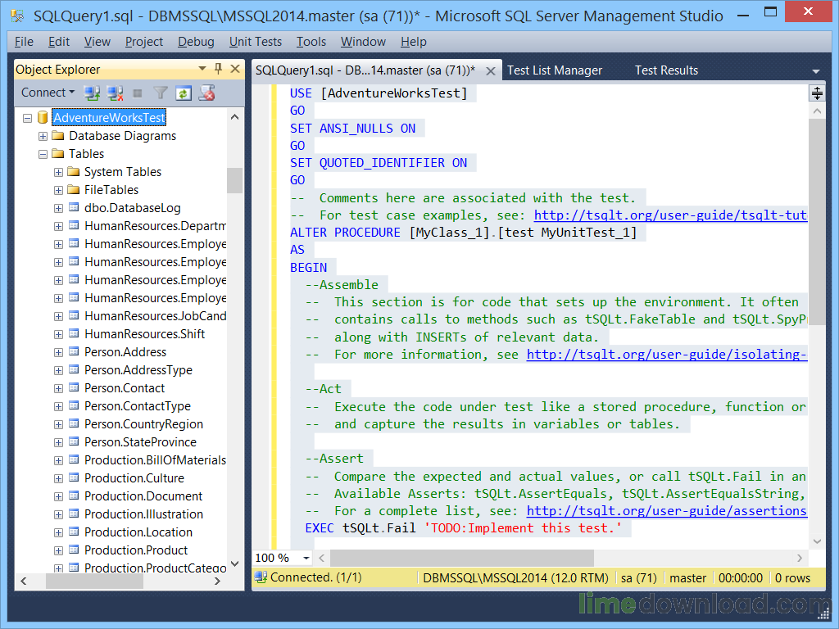Viewport: 839px width, 629px height.
Task: Expand the dbo.DatabaseLog table node
Action: [x=58, y=209]
